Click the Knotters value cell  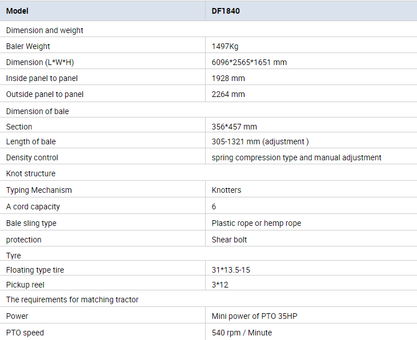pos(226,190)
